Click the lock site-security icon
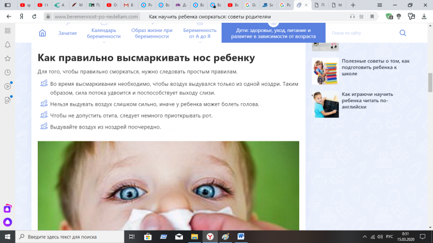 (x=48, y=17)
